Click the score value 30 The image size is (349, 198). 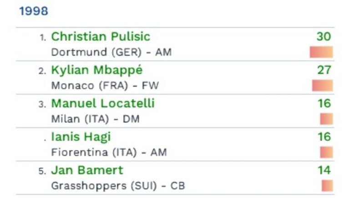click(x=324, y=36)
